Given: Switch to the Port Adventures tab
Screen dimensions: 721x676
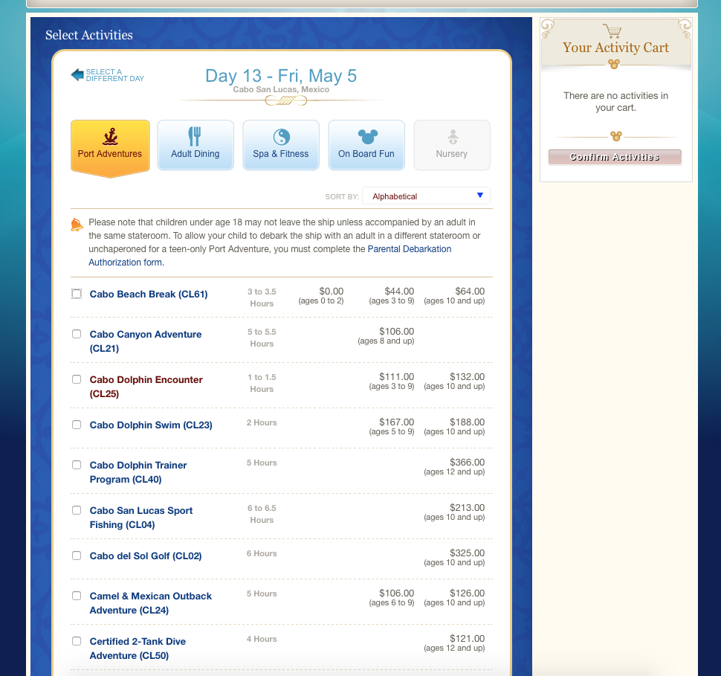Looking at the screenshot, I should (x=110, y=148).
